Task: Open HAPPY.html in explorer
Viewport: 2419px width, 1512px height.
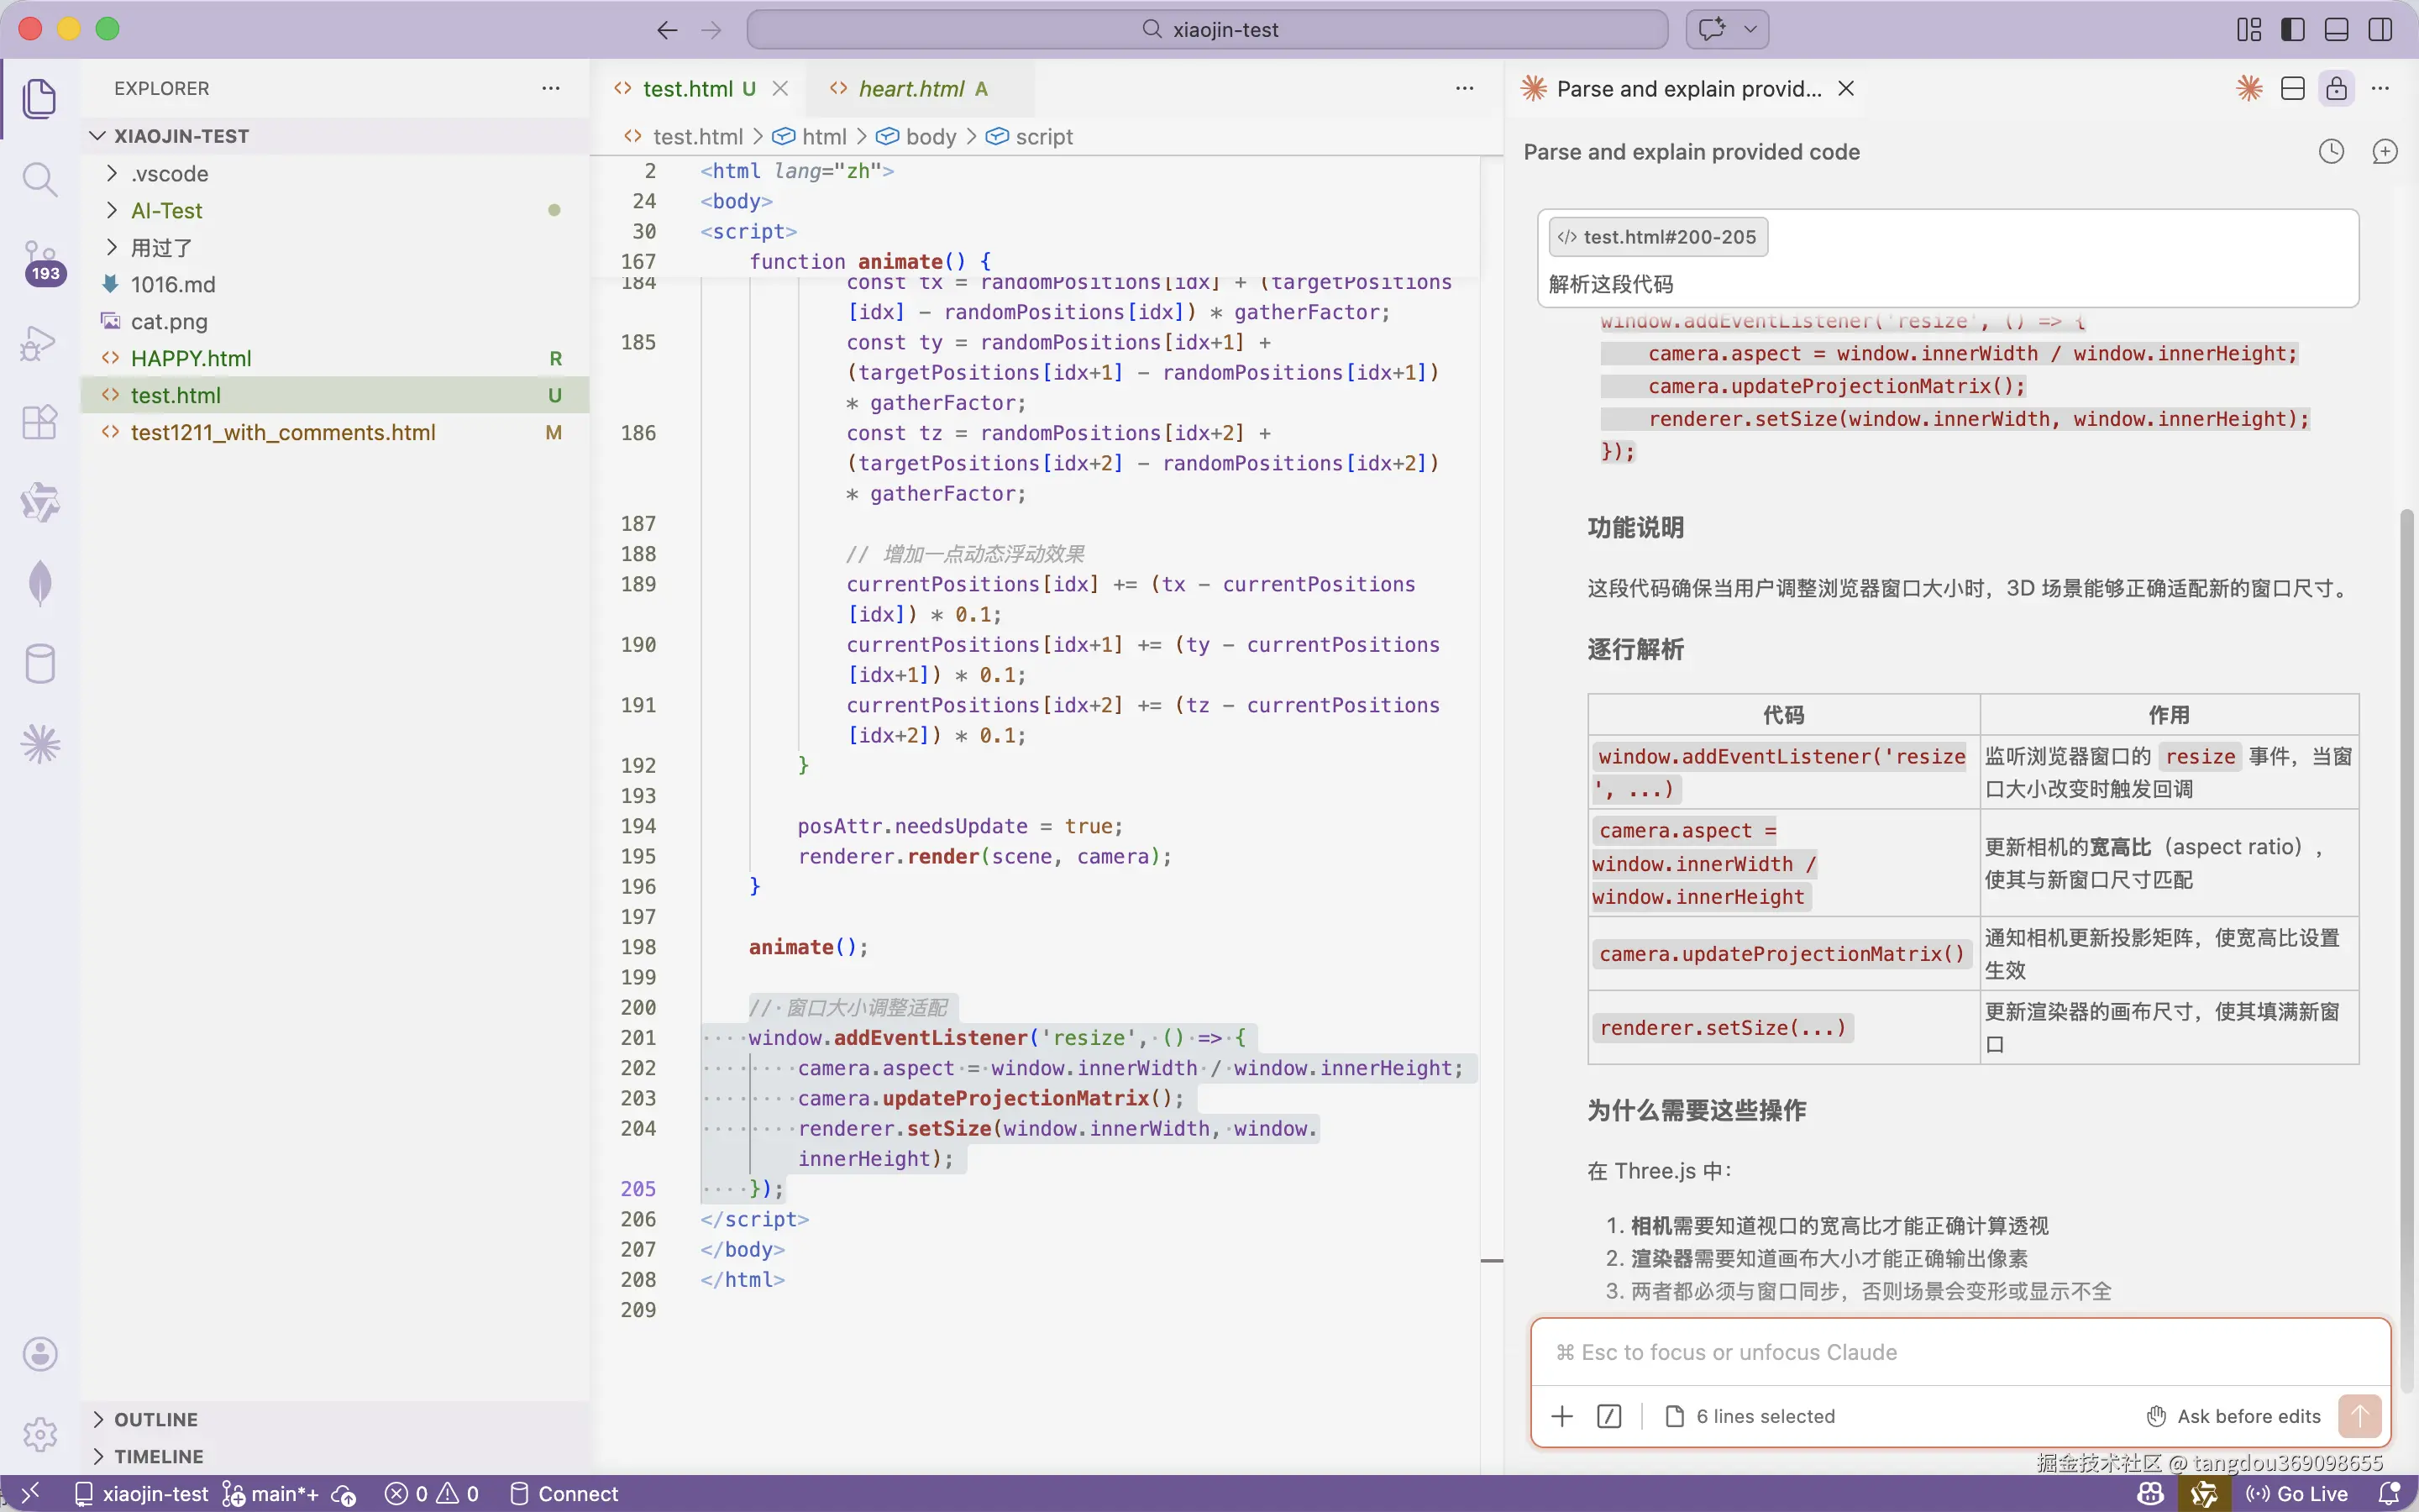Action: [x=190, y=358]
